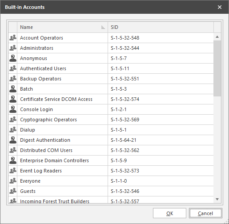
Task: Click the scrollbar up arrow
Action: click(x=217, y=37)
